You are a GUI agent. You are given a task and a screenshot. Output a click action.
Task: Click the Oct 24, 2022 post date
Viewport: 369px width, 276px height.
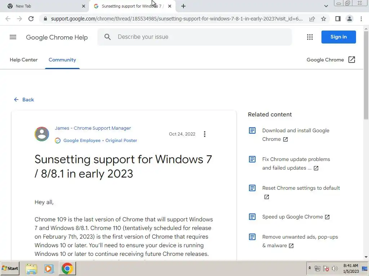182,134
